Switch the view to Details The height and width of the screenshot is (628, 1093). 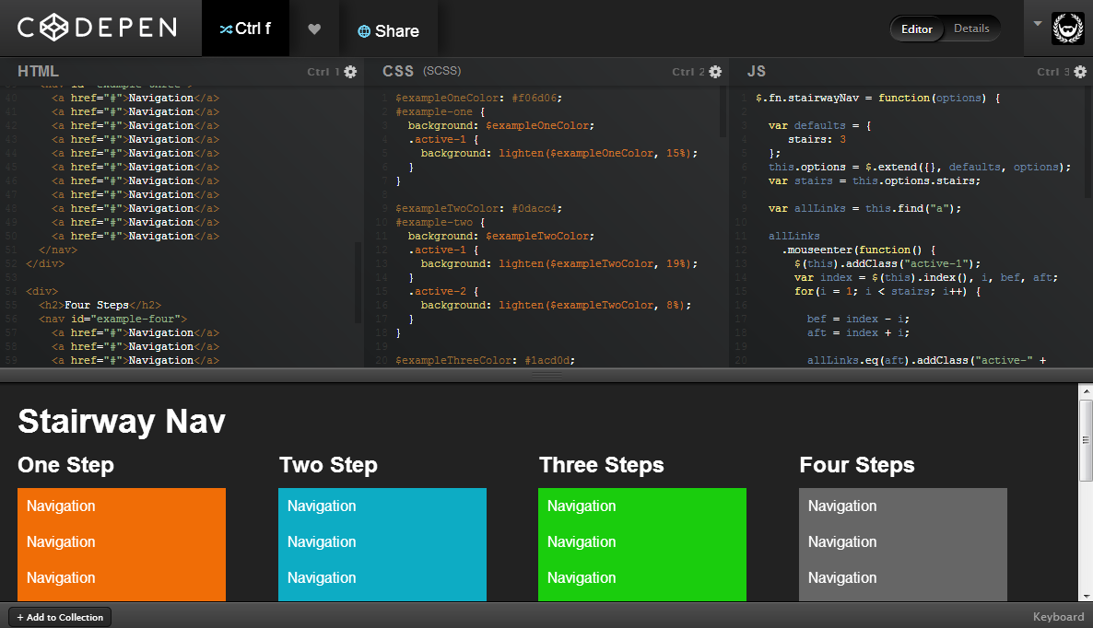click(971, 29)
